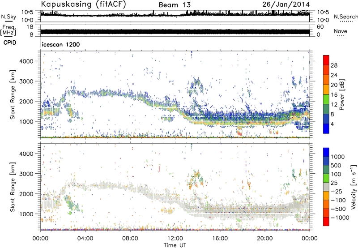Click the '1000' Velocity colorbar value
The width and height of the screenshot is (358, 248).
337,157
